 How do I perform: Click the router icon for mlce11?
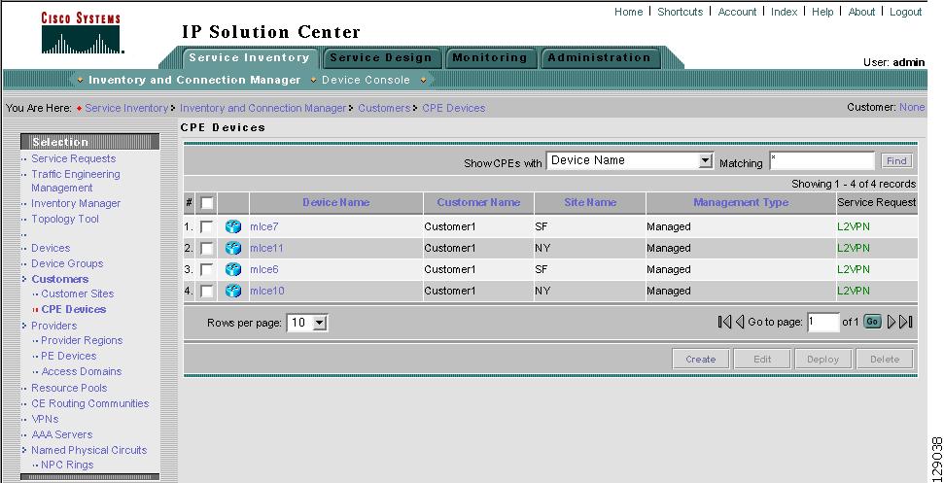pyautogui.click(x=233, y=248)
